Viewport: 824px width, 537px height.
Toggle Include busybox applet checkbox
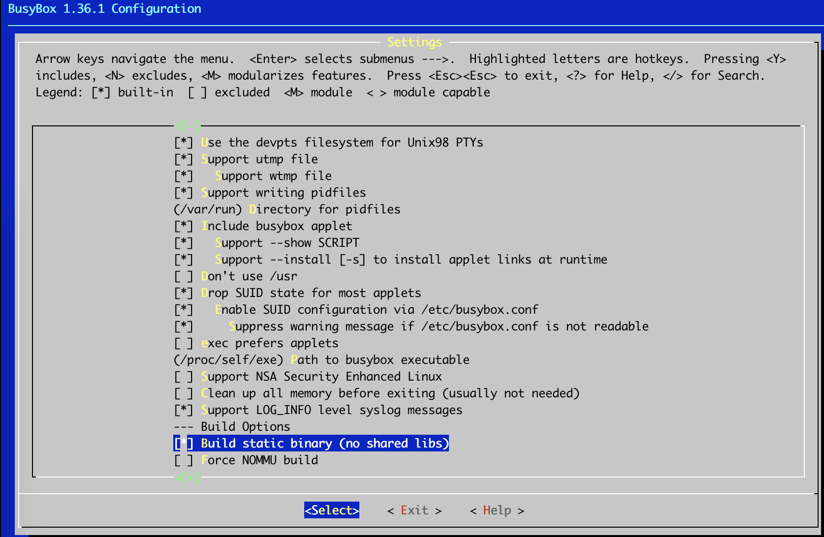[184, 226]
